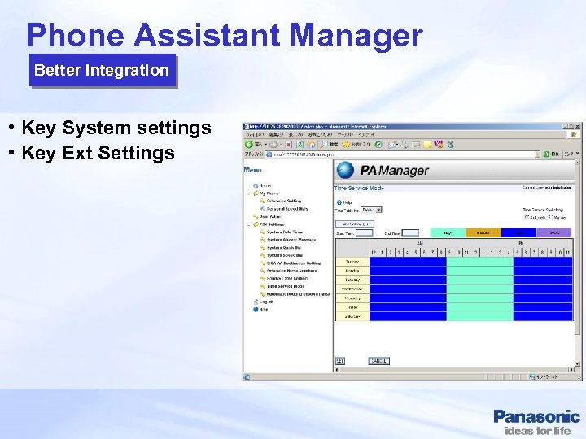Click the Help icon above Time Table
This screenshot has height=439, width=586.
coord(339,202)
